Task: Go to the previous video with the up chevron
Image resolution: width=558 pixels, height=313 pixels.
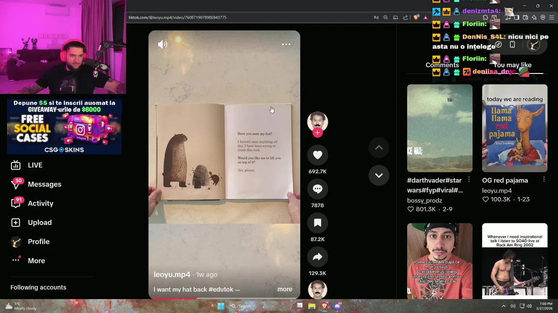Action: (x=379, y=148)
